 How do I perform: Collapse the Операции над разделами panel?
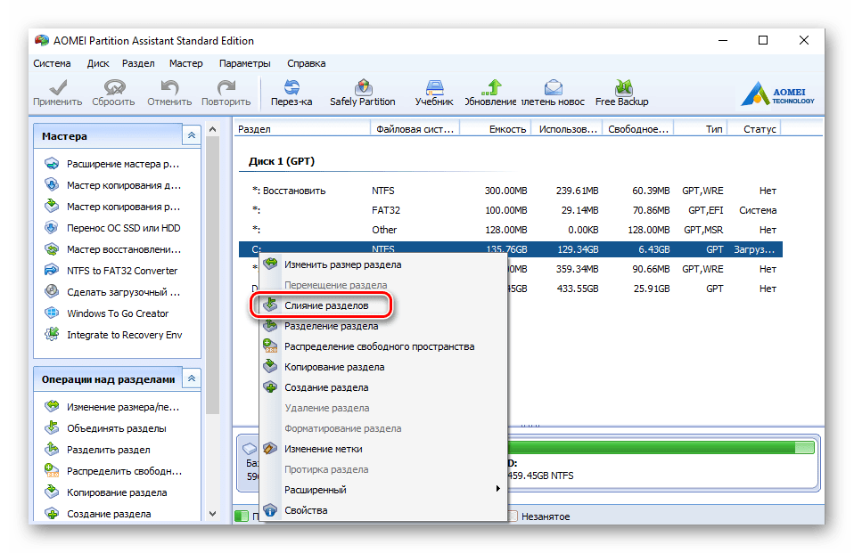pyautogui.click(x=191, y=379)
